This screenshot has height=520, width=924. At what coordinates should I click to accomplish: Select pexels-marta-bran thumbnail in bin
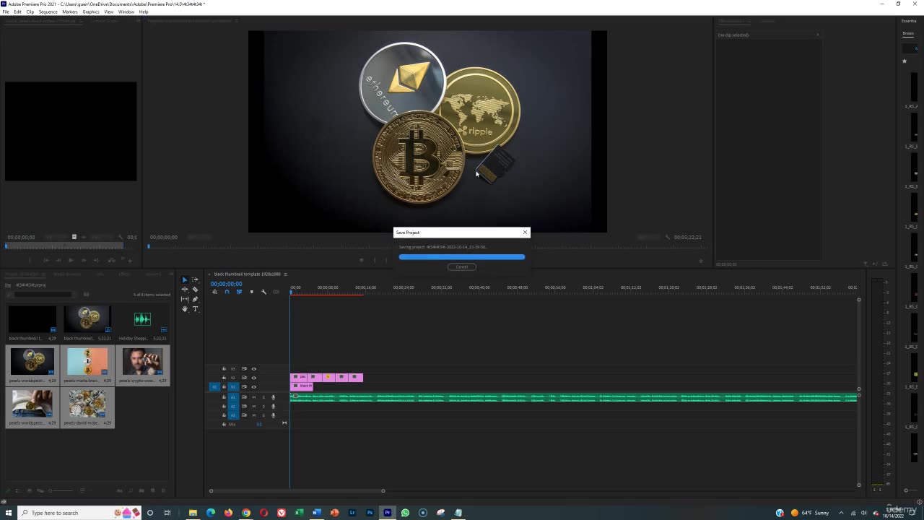click(x=87, y=362)
